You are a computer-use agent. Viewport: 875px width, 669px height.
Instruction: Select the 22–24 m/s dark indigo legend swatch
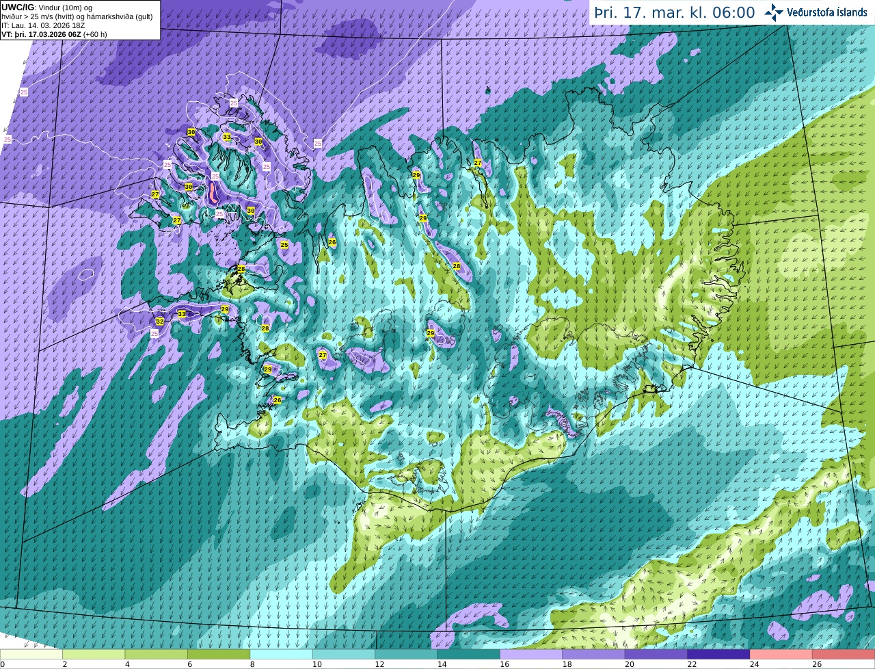718,654
